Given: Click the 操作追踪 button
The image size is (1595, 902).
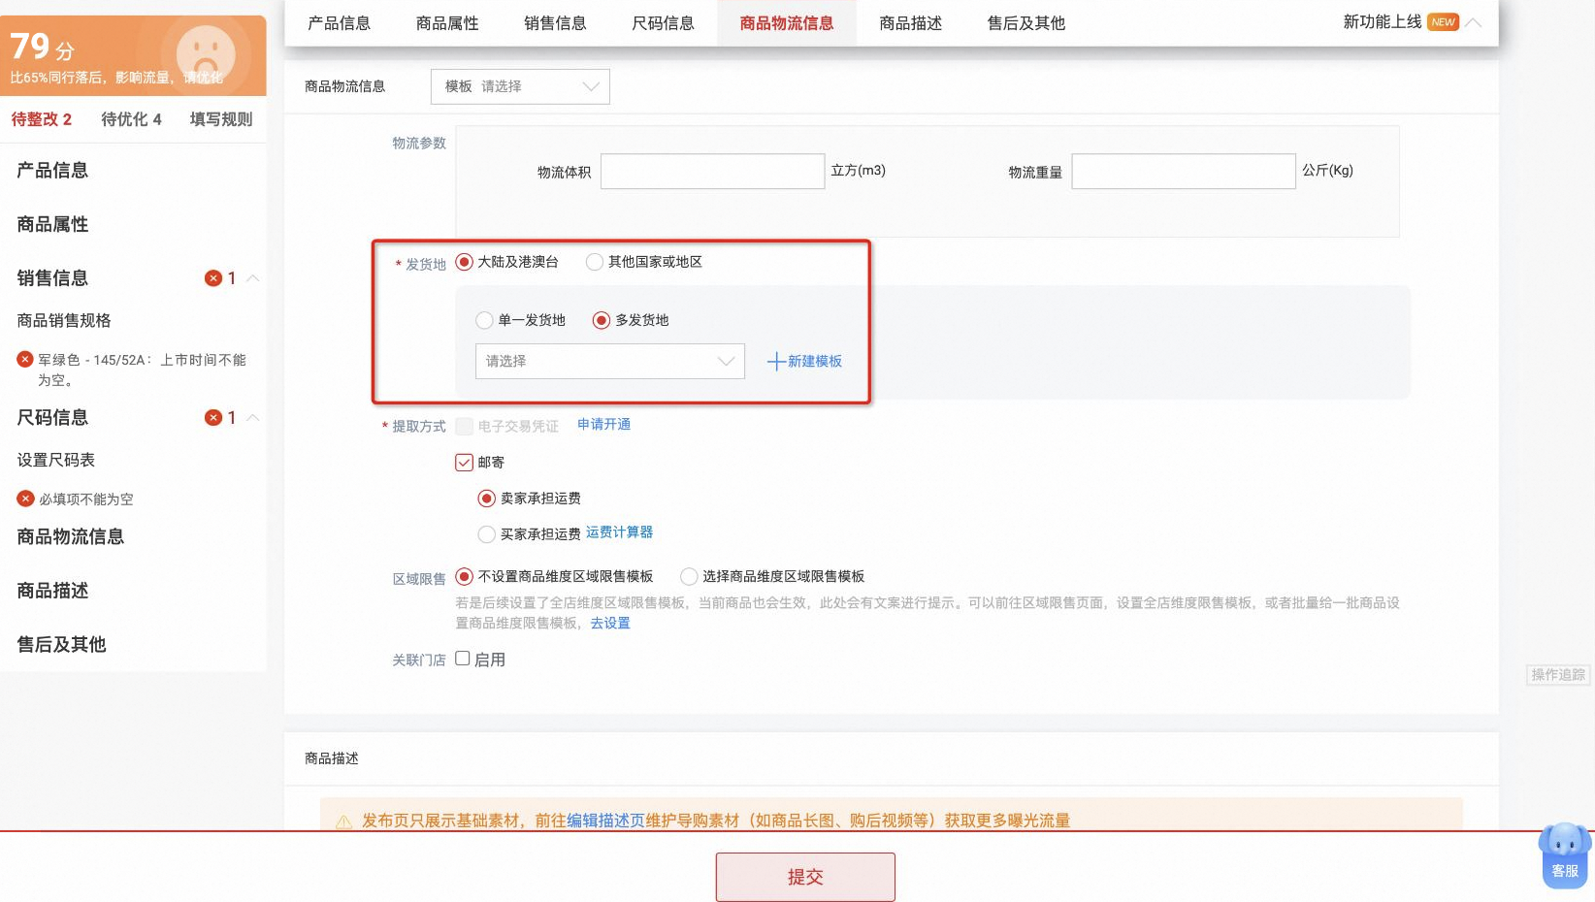Looking at the screenshot, I should [x=1558, y=675].
